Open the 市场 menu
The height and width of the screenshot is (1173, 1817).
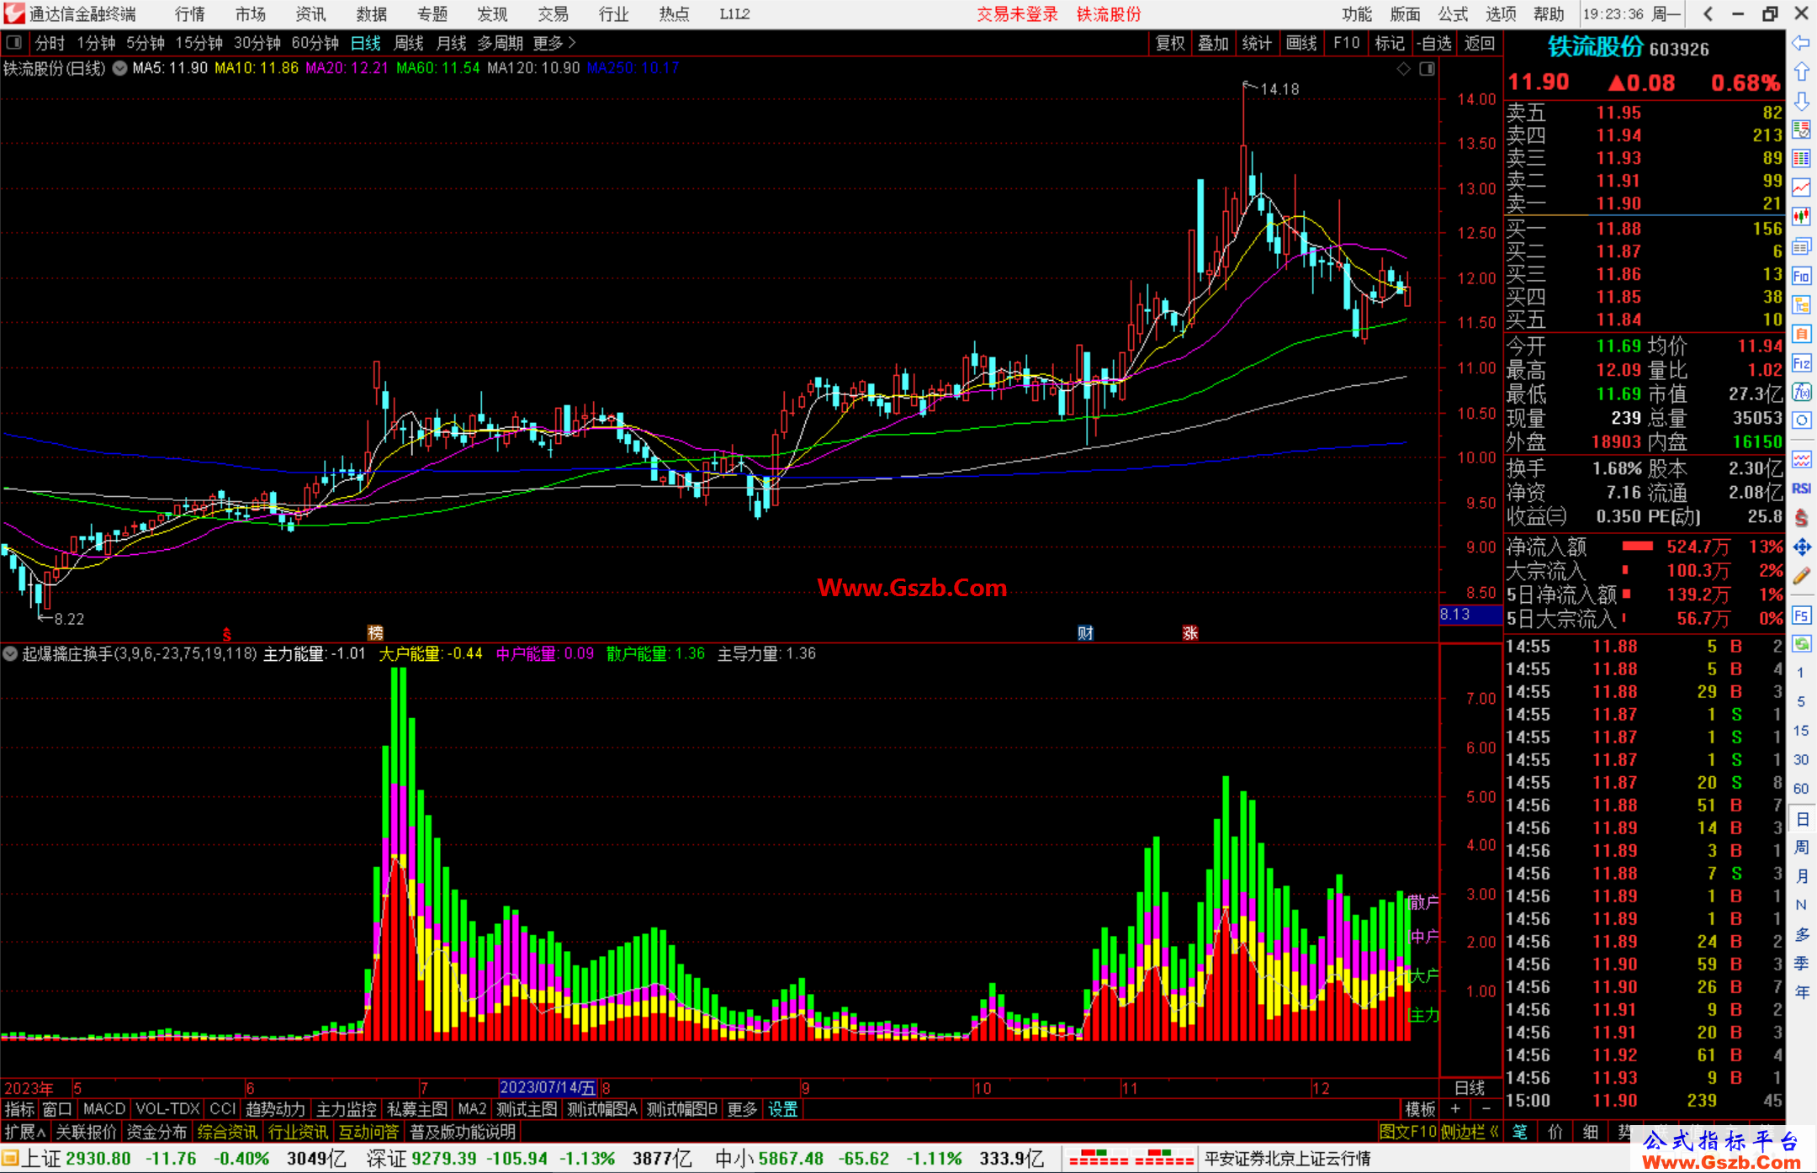click(251, 14)
